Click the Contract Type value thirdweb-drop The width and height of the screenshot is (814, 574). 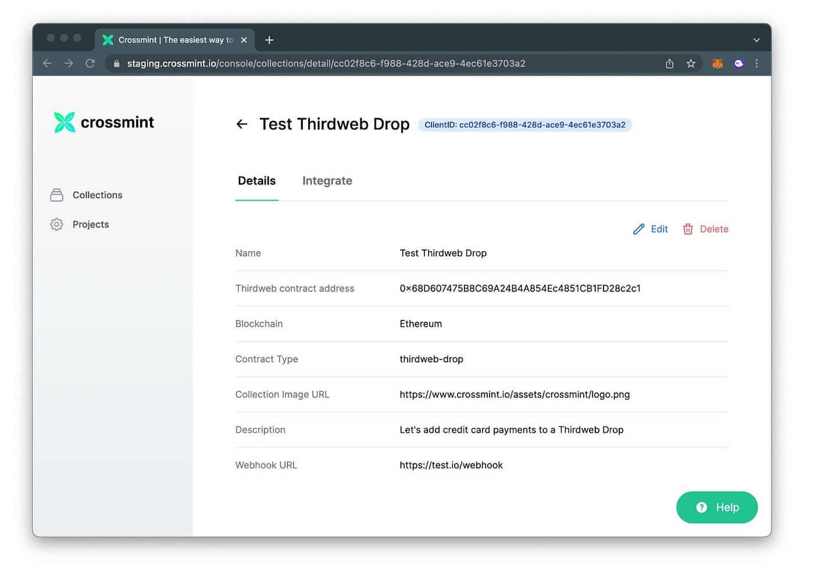click(431, 359)
